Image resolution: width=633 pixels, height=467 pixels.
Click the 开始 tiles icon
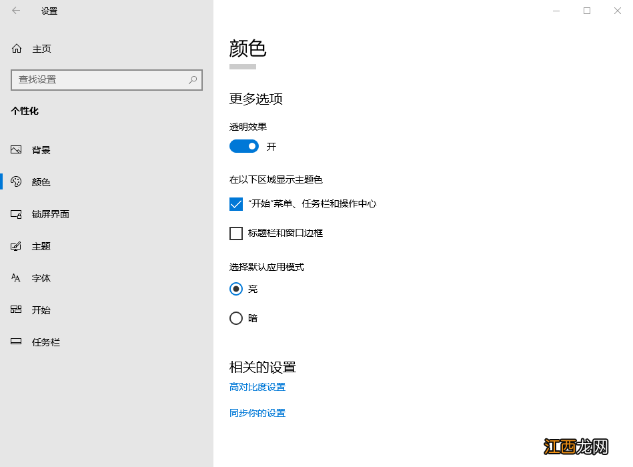pos(16,310)
